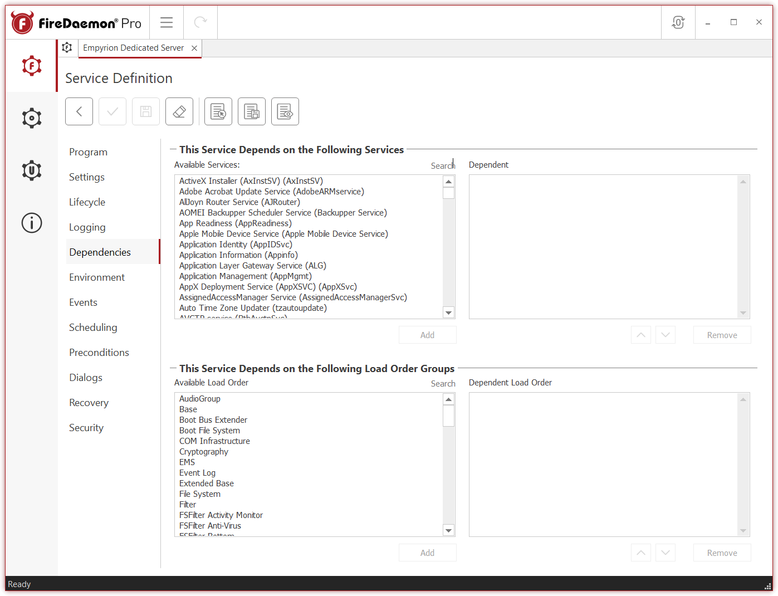Click the grayed-out checkmark apply icon

[x=112, y=111]
